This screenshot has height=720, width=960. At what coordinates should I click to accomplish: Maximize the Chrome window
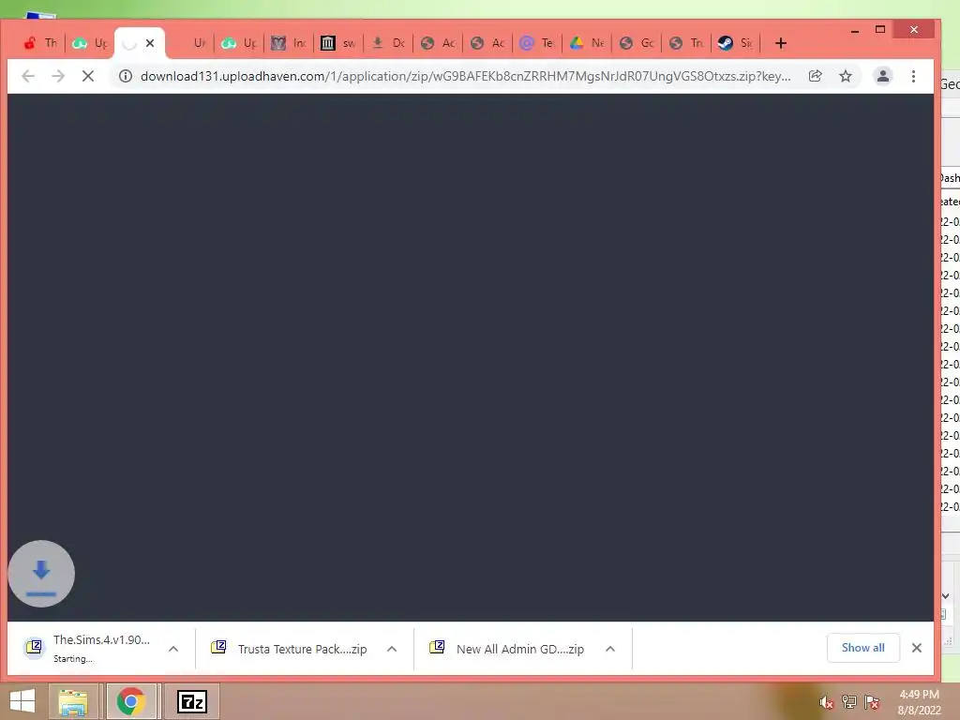pos(880,29)
